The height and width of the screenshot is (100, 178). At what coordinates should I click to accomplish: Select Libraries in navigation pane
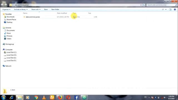(8, 28)
